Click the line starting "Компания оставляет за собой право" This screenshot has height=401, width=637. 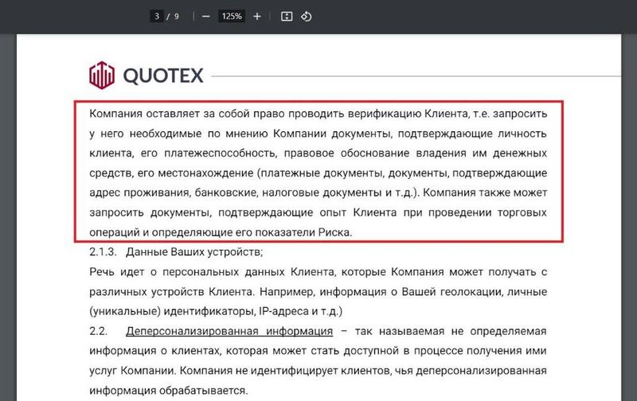click(x=318, y=113)
